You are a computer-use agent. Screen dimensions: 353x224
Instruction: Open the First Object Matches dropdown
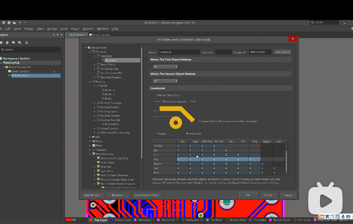tap(165, 67)
